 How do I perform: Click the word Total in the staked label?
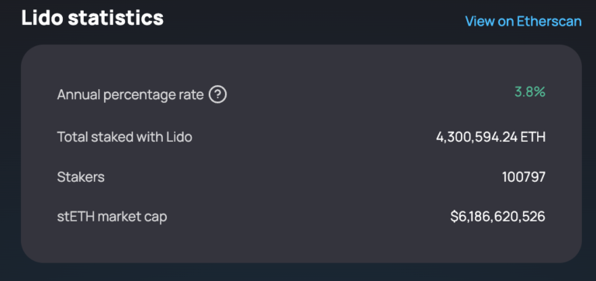click(73, 136)
